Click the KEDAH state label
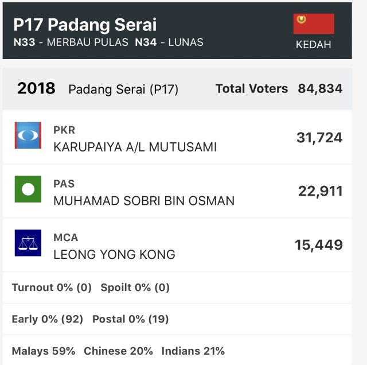Screen dimensions: 367x365 tap(314, 45)
